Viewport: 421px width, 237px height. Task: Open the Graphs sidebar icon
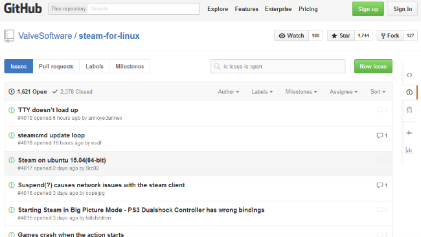coord(409,150)
